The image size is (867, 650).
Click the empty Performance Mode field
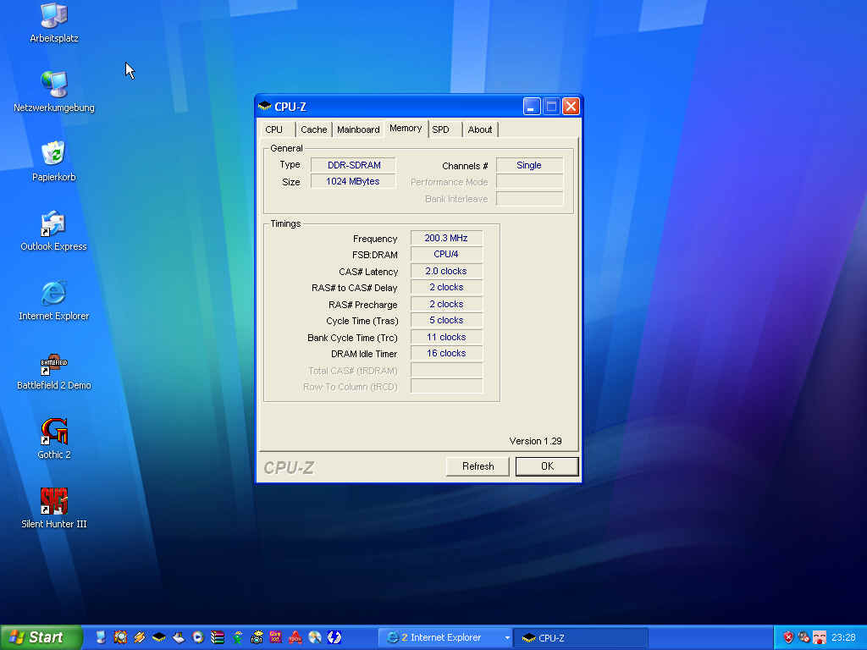[529, 181]
